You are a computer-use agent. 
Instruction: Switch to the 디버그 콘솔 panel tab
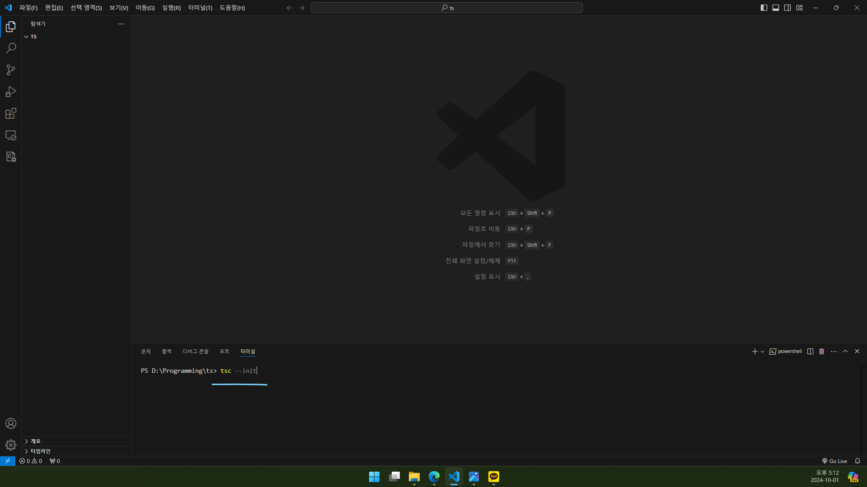click(196, 351)
